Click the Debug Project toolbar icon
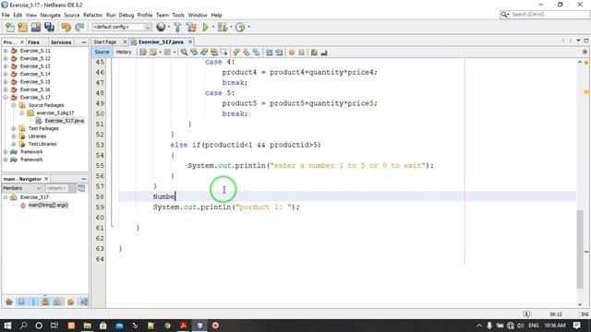This screenshot has height=332, width=591. [223, 27]
